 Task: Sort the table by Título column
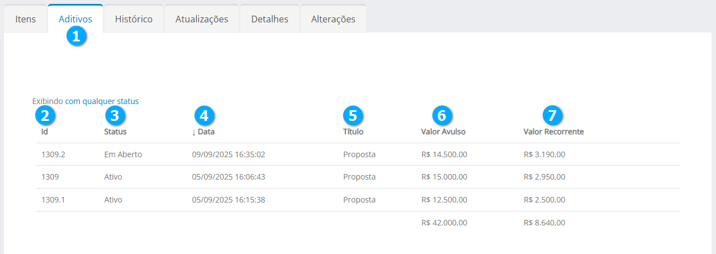(x=353, y=132)
